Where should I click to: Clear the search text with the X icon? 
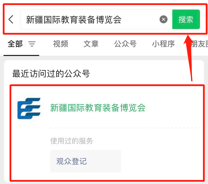pos(164,19)
